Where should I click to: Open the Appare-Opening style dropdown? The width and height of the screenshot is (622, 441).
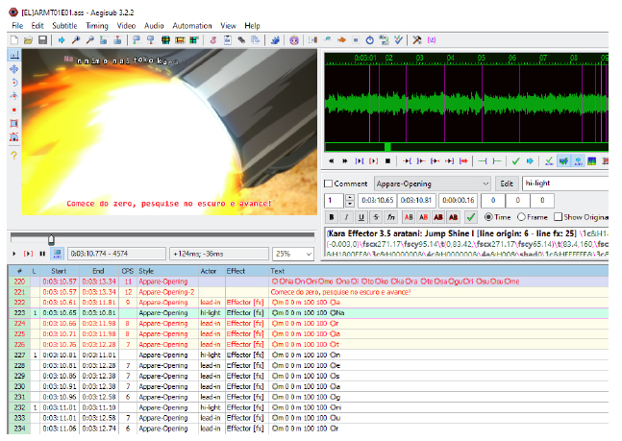point(484,184)
